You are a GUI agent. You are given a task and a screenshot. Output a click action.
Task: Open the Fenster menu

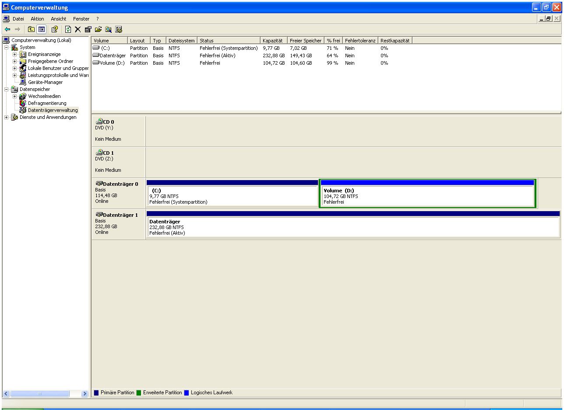tap(81, 19)
